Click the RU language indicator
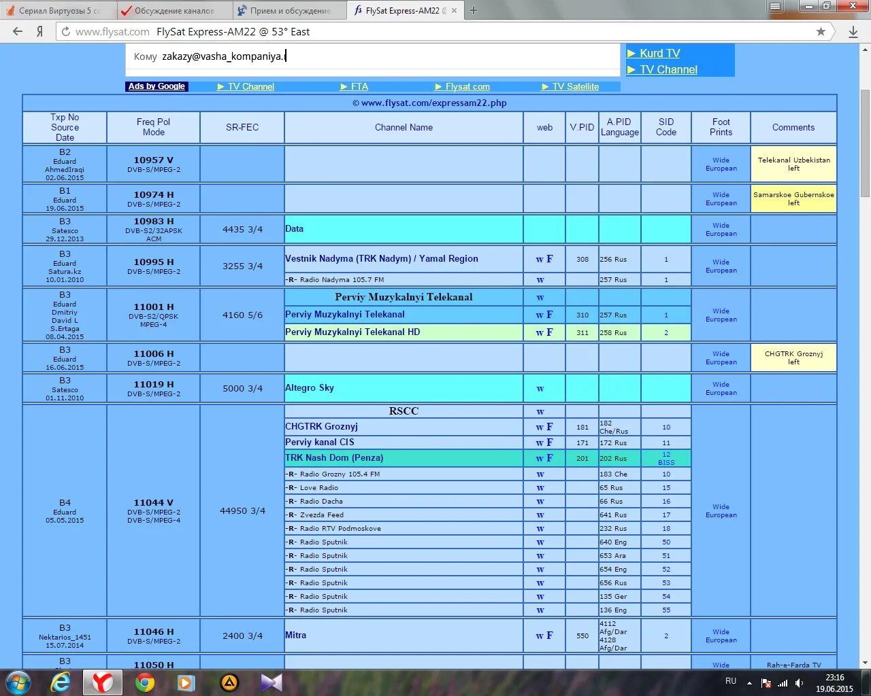The width and height of the screenshot is (871, 696). pyautogui.click(x=730, y=680)
